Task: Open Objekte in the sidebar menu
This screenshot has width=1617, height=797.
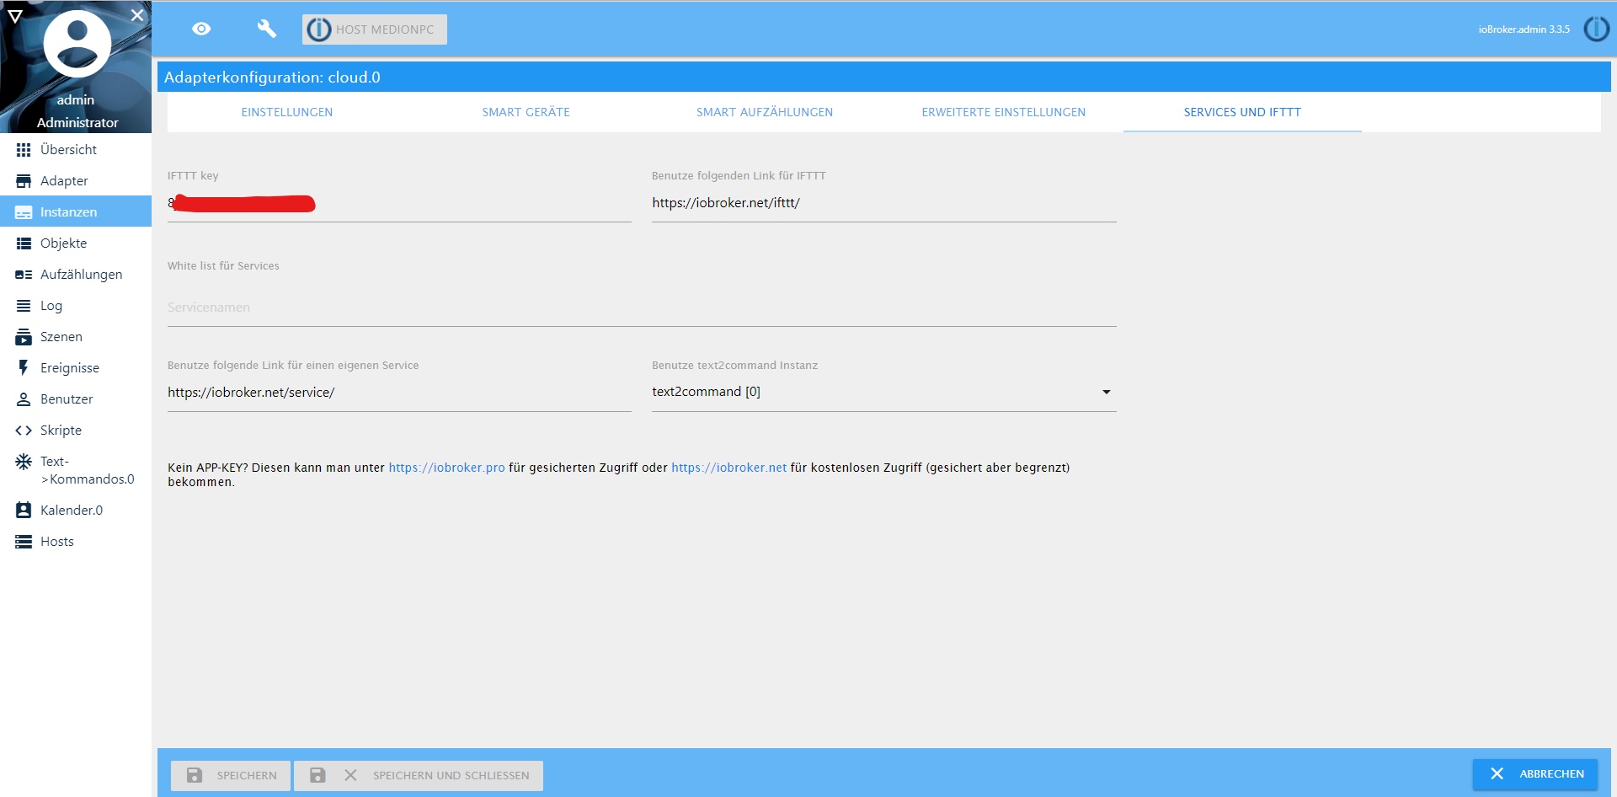Action: (76, 243)
